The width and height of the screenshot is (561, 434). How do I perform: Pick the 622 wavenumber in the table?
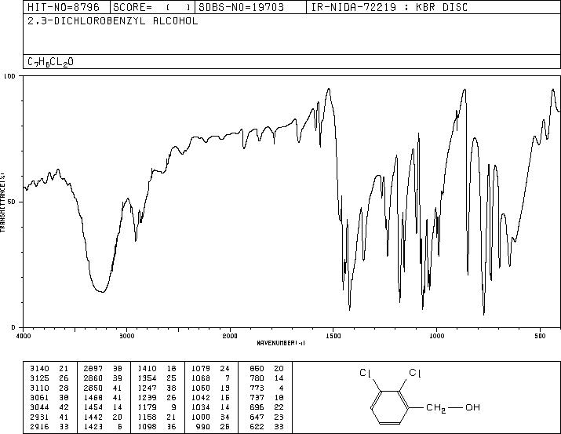257,427
